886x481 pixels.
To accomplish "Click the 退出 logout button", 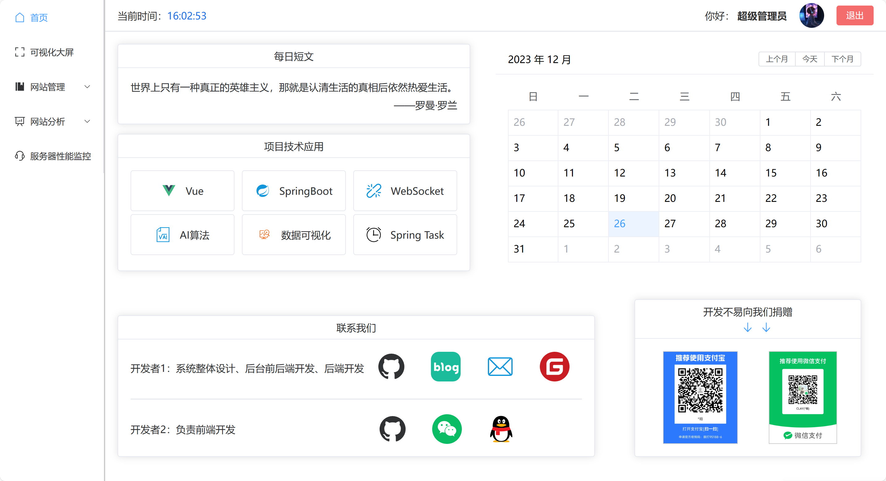I will 855,16.
